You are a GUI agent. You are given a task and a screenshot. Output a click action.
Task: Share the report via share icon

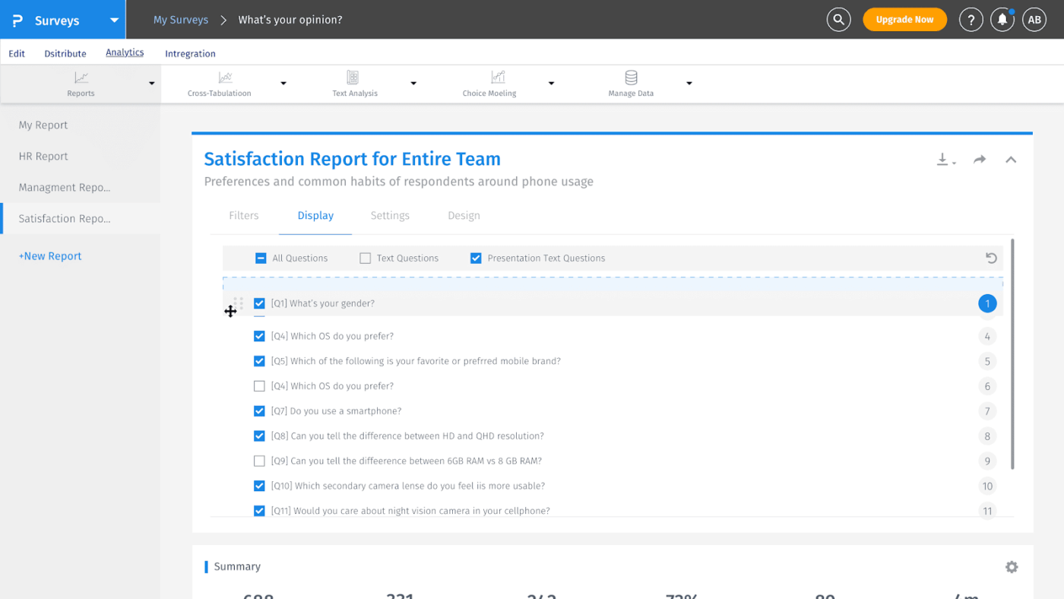[979, 159]
